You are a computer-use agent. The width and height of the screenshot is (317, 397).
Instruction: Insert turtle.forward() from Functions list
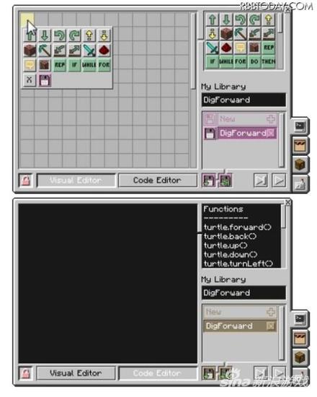point(237,227)
